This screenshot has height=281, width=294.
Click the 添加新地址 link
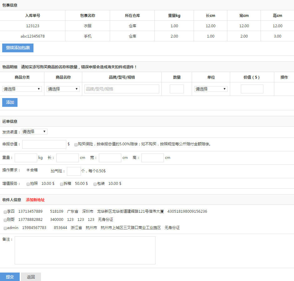point(35,200)
